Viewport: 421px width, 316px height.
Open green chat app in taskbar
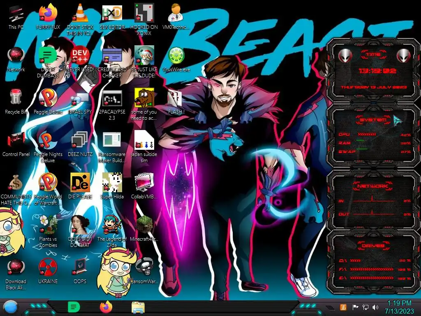[x=74, y=307]
